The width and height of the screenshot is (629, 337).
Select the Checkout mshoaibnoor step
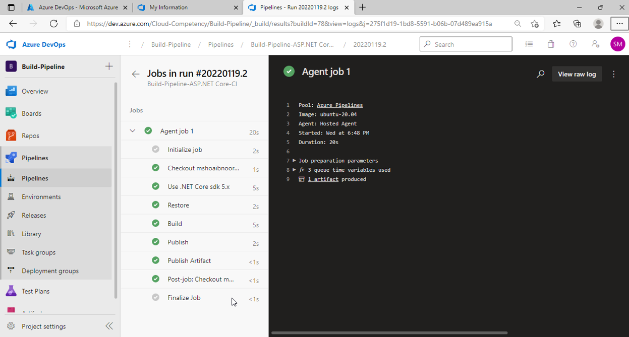194,168
